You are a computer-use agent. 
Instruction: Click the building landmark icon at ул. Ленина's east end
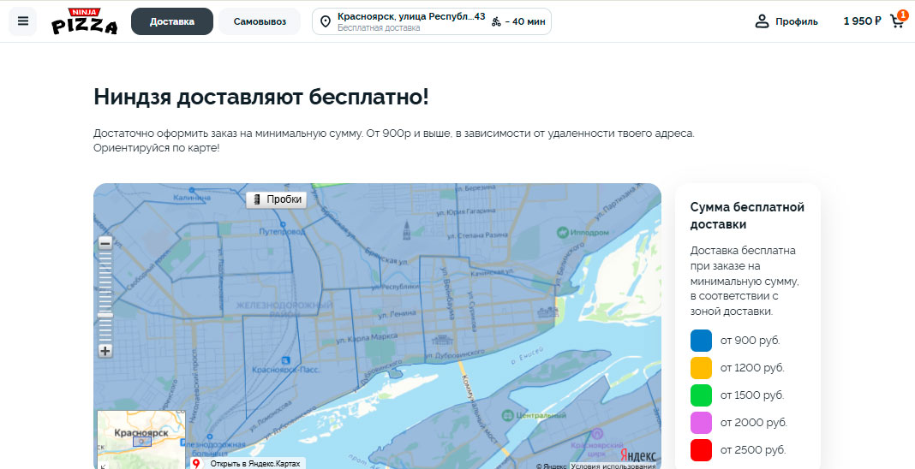pyautogui.click(x=547, y=312)
